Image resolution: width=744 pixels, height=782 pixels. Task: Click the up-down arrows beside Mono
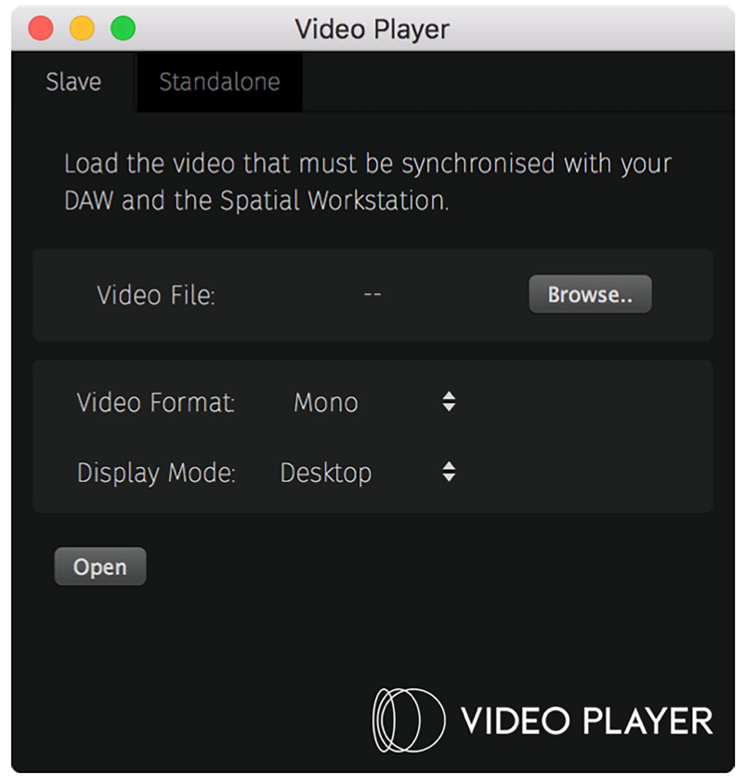tap(449, 402)
